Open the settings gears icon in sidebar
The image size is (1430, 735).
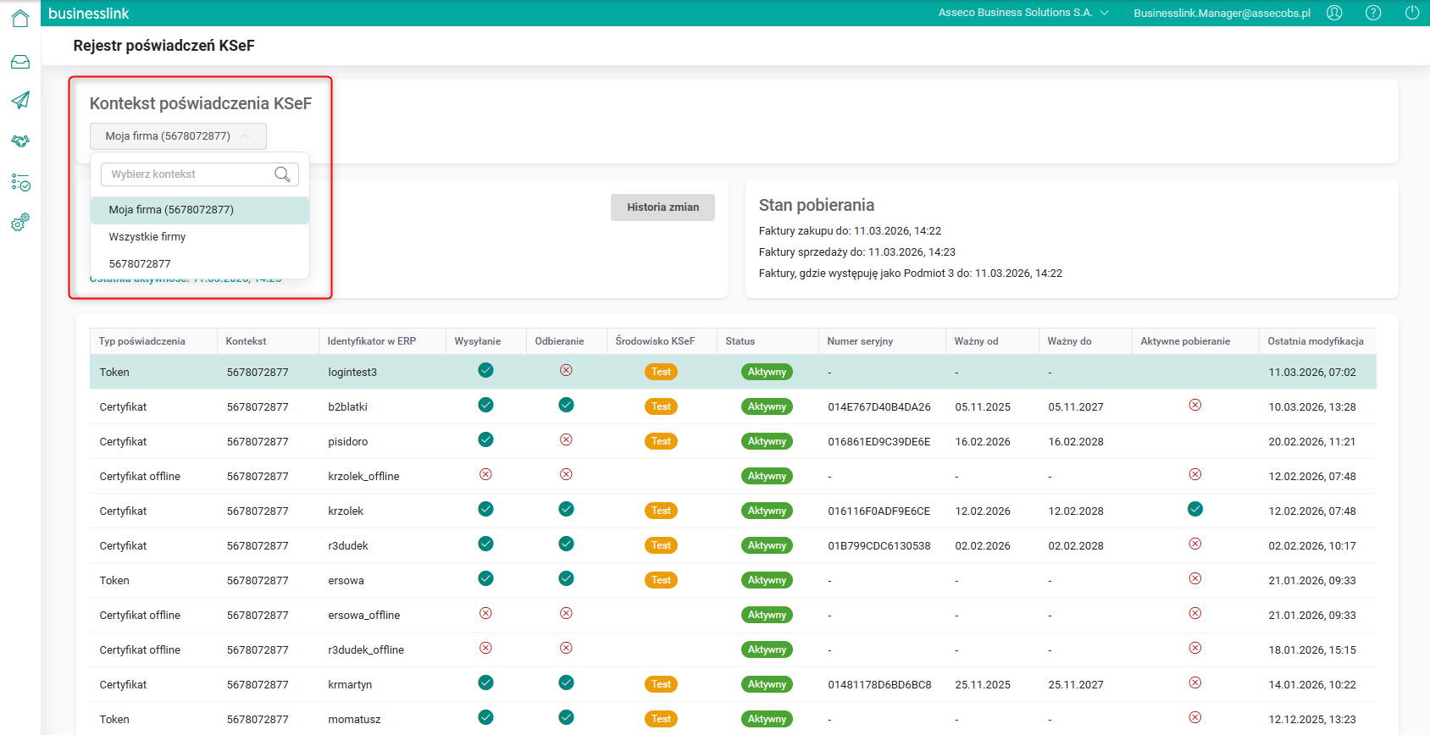click(20, 223)
